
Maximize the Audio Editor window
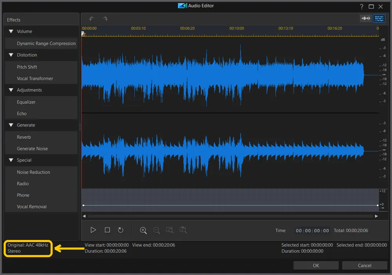pos(371,7)
